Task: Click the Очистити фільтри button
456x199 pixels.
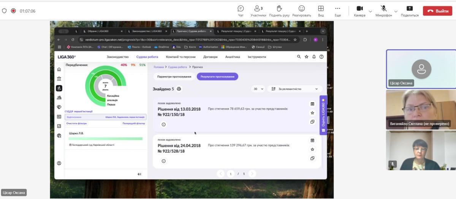Action: point(77,123)
